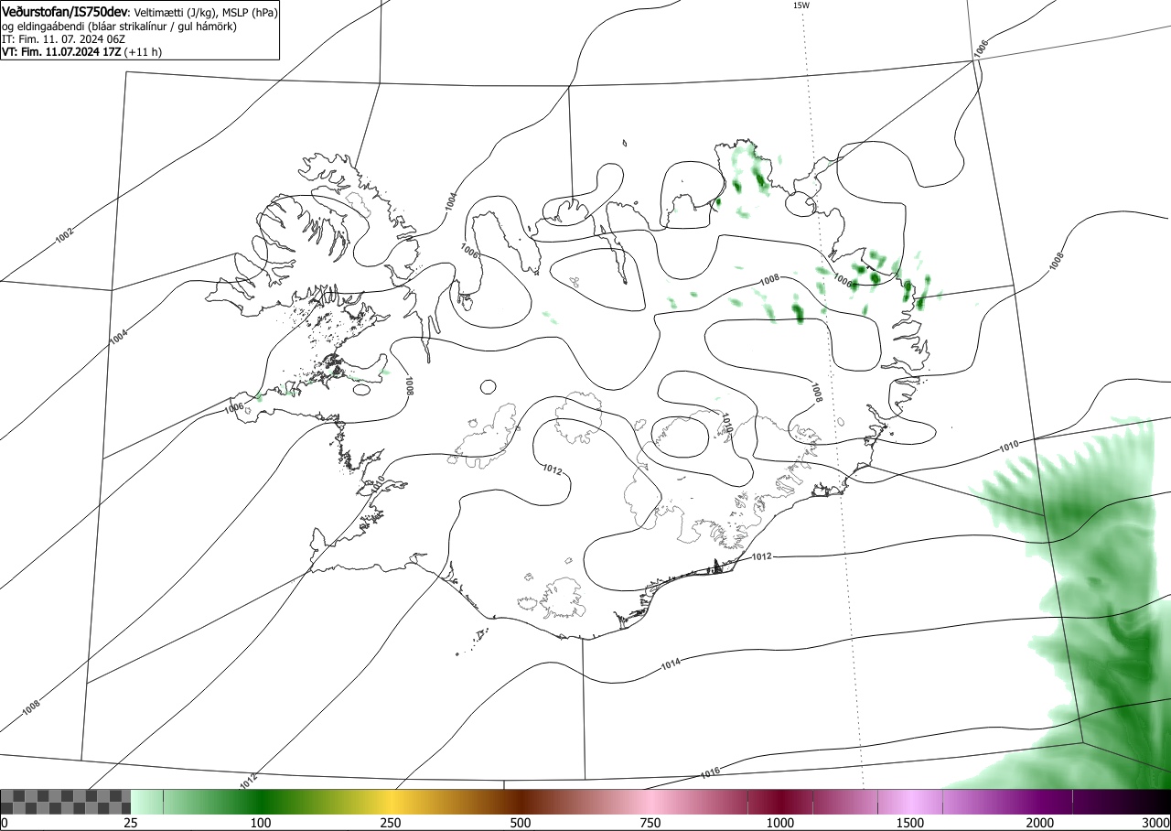Click the 1016 isobar label

[711, 773]
